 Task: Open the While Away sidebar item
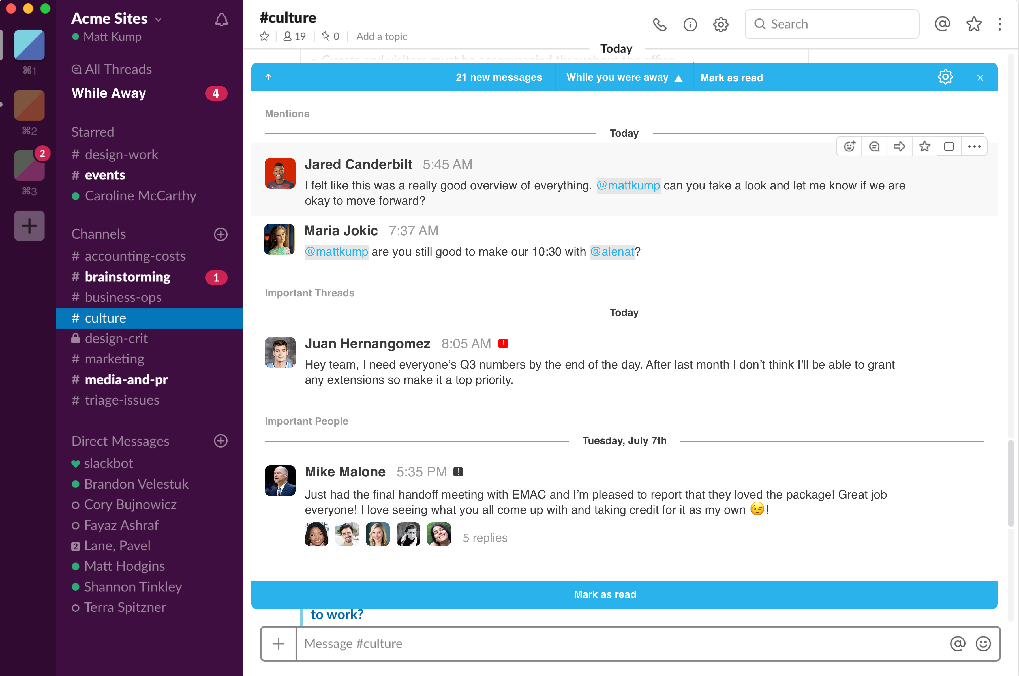109,93
